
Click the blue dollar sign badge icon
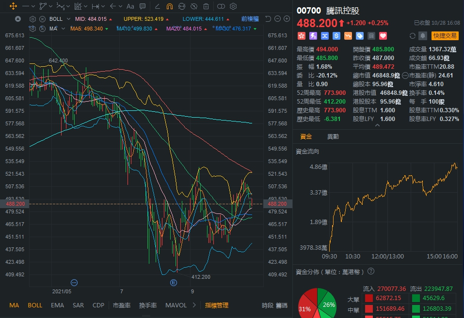pyautogui.click(x=336, y=36)
